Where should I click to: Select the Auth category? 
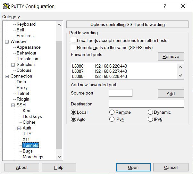pyautogui.click(x=27, y=128)
